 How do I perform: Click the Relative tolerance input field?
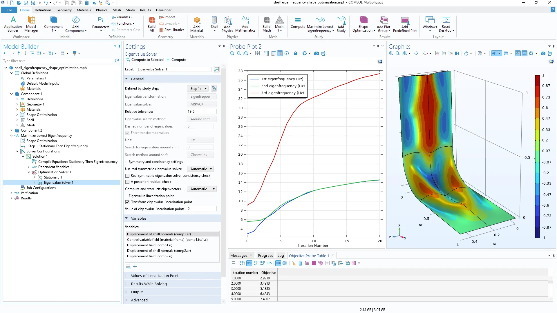coord(202,112)
